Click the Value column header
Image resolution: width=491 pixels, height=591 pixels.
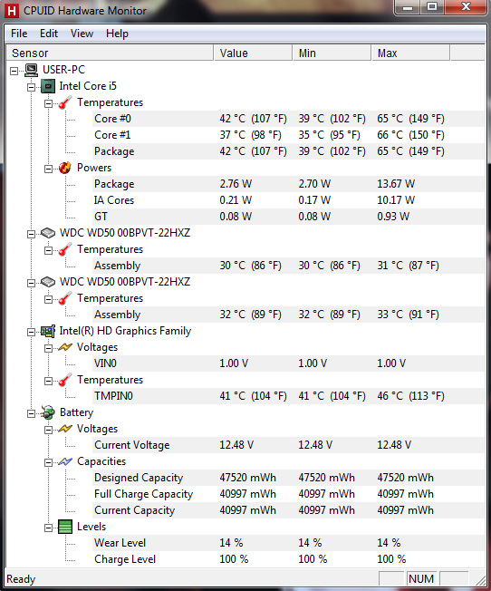254,53
